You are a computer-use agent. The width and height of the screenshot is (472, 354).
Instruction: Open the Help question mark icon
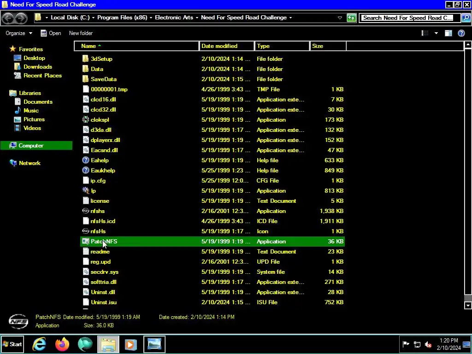[x=461, y=33]
